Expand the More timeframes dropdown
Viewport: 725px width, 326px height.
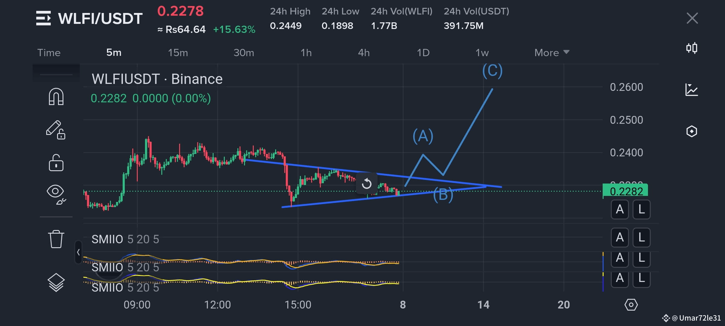click(552, 53)
